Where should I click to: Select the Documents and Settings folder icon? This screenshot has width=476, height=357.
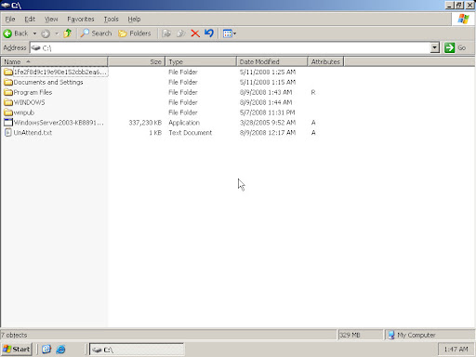coord(8,82)
